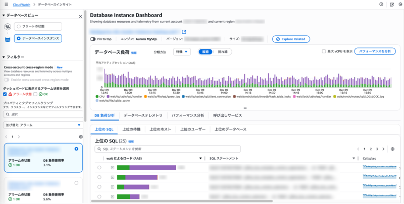
Task: Open side panel list settings gear
Action: [x=81, y=137]
